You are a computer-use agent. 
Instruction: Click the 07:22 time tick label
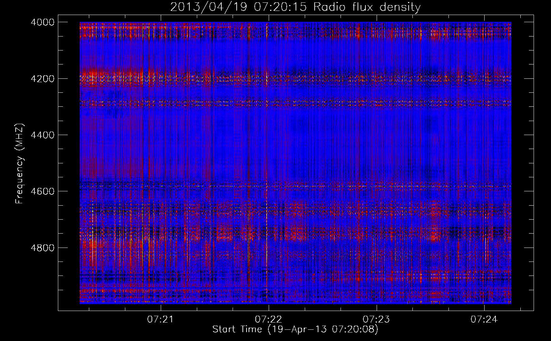pos(269,320)
